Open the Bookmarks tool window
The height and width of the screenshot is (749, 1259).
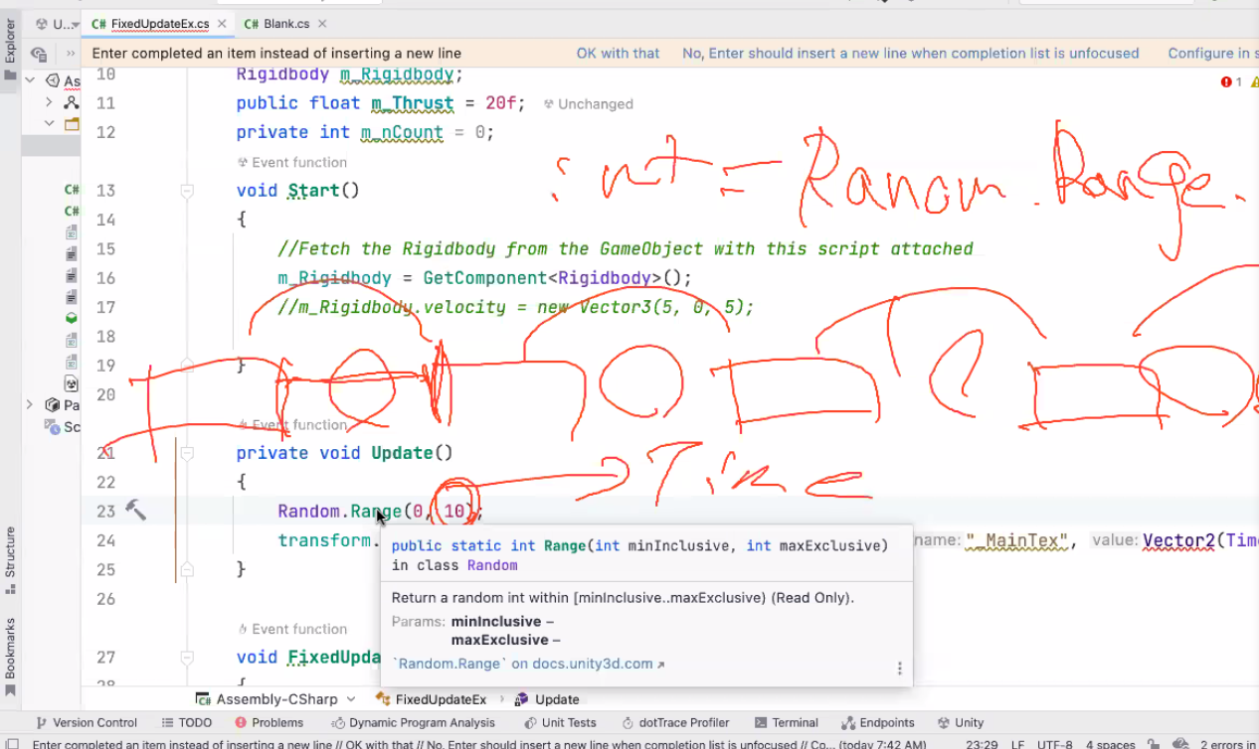point(10,657)
